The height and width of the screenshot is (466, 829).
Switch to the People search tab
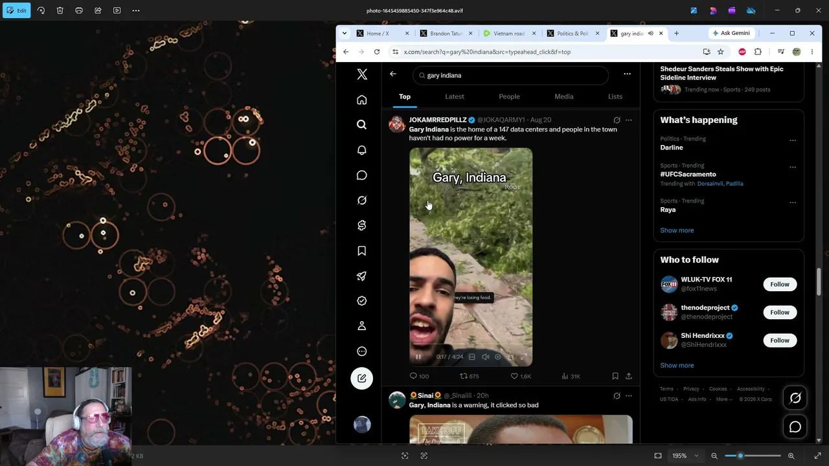[x=509, y=96]
